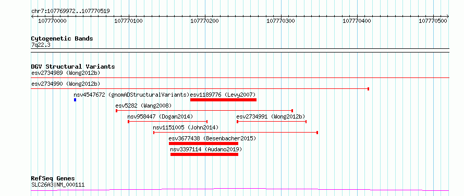Click the Cytogenetic Bands track title

62,38
